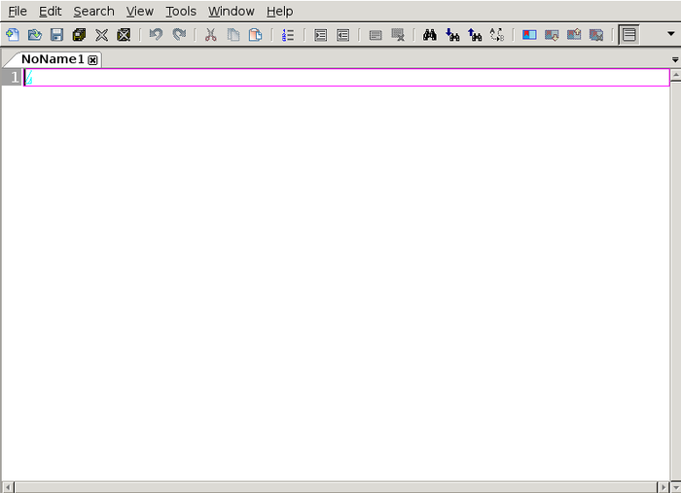The height and width of the screenshot is (493, 681).
Task: Open the Search menu
Action: (93, 12)
